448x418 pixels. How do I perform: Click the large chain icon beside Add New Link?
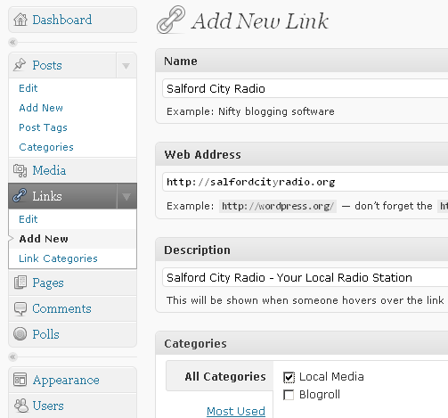pos(171,20)
